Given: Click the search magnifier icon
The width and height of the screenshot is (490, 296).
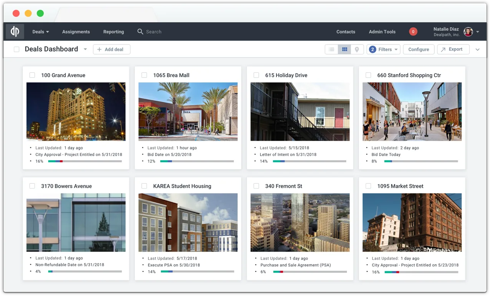Looking at the screenshot, I should pos(141,31).
